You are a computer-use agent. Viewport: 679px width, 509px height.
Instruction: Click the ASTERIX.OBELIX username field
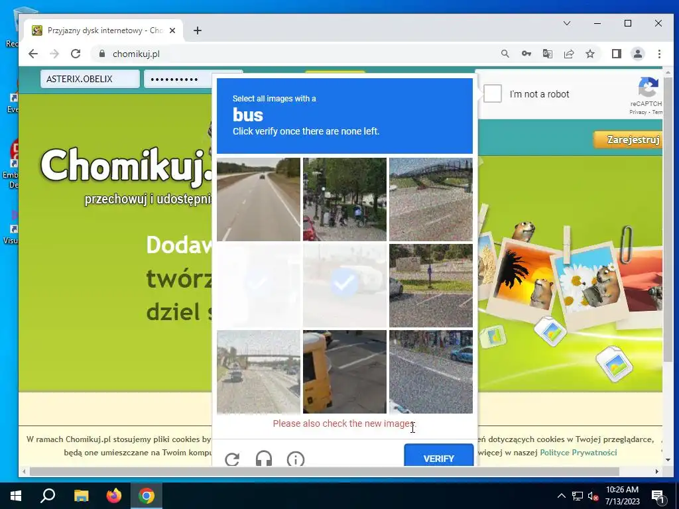(90, 79)
